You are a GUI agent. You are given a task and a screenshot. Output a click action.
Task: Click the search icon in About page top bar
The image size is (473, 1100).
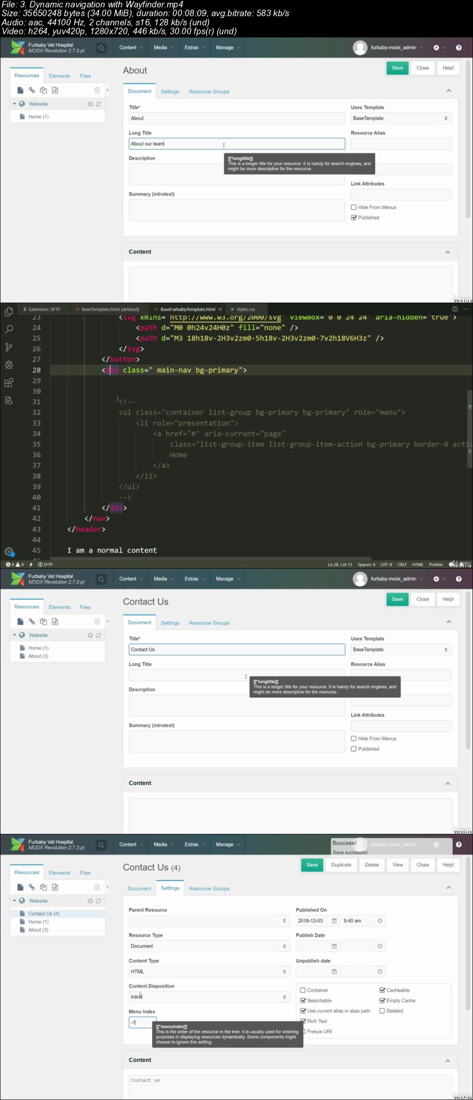point(101,48)
